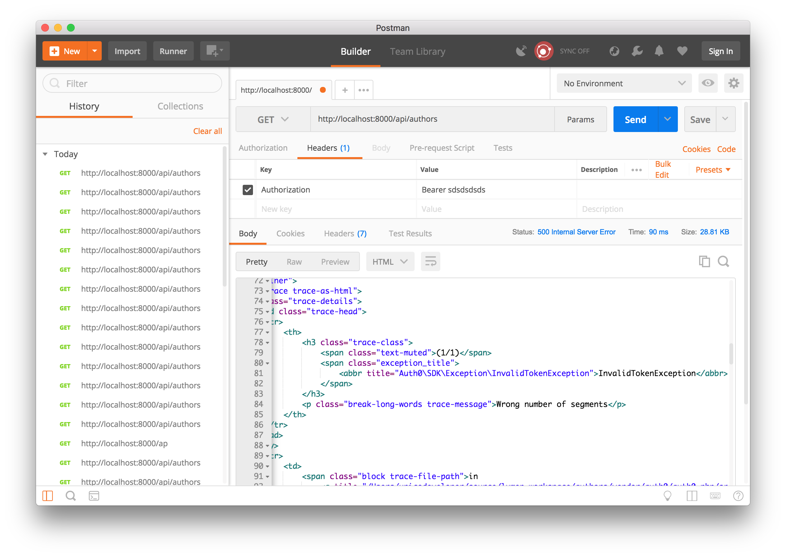Uncheck the Authorization header checkbox
The image size is (786, 557).
pyautogui.click(x=248, y=190)
